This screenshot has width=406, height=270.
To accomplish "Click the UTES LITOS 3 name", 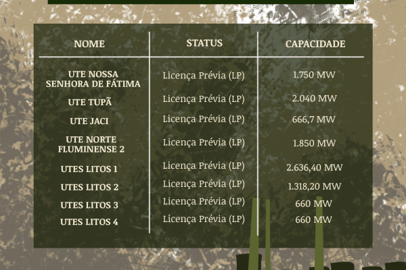I will [x=89, y=205].
